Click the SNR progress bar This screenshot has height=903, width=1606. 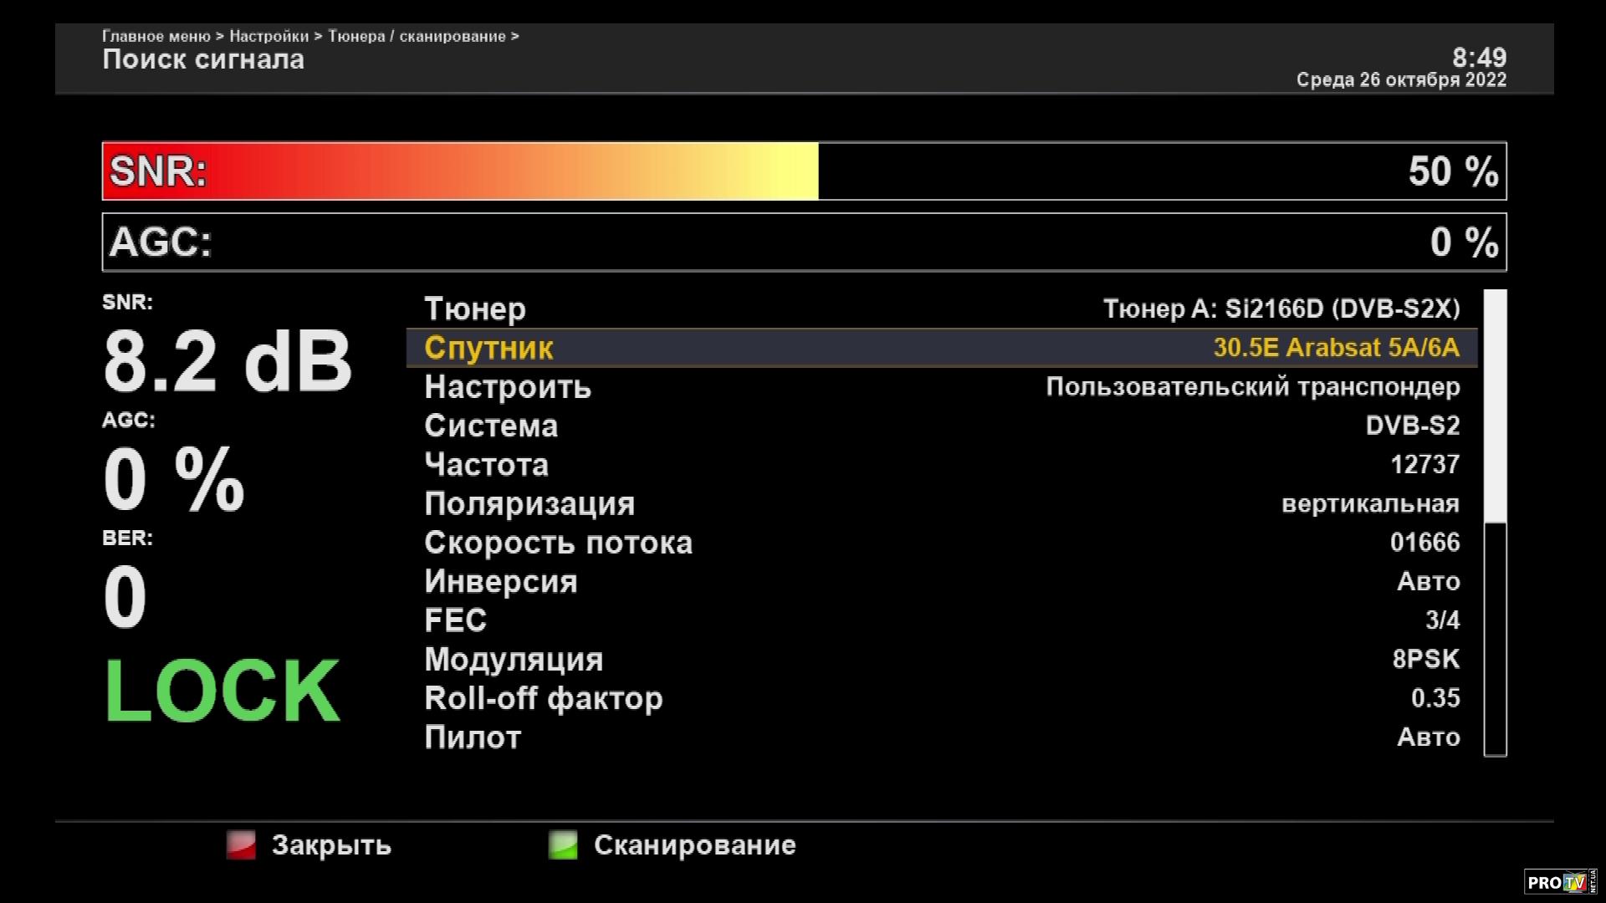[803, 171]
